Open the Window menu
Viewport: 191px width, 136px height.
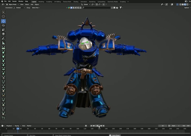coord(21,1)
